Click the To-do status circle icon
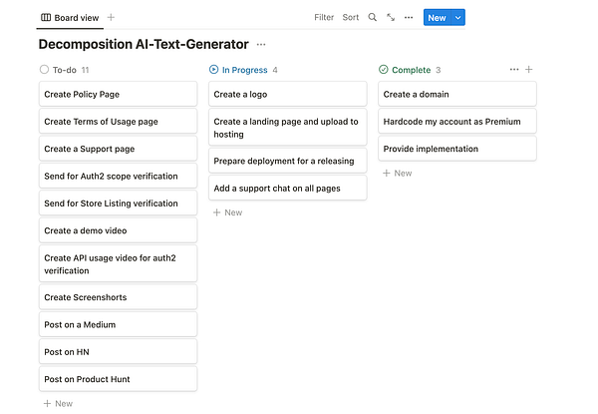Image resolution: width=598 pixels, height=414 pixels. click(44, 70)
